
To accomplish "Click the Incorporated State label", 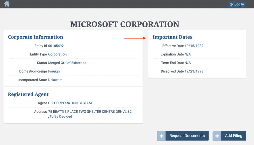I will point(32,80).
